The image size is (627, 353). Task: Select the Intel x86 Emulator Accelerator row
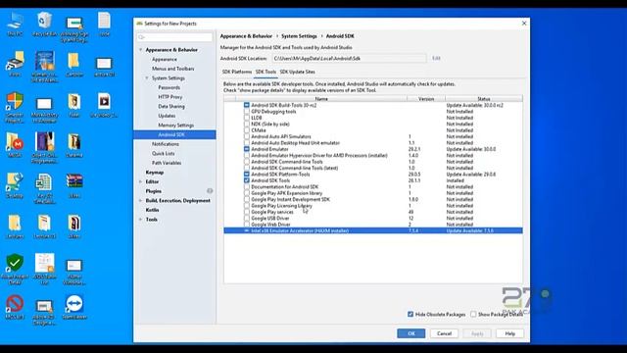[x=373, y=231]
